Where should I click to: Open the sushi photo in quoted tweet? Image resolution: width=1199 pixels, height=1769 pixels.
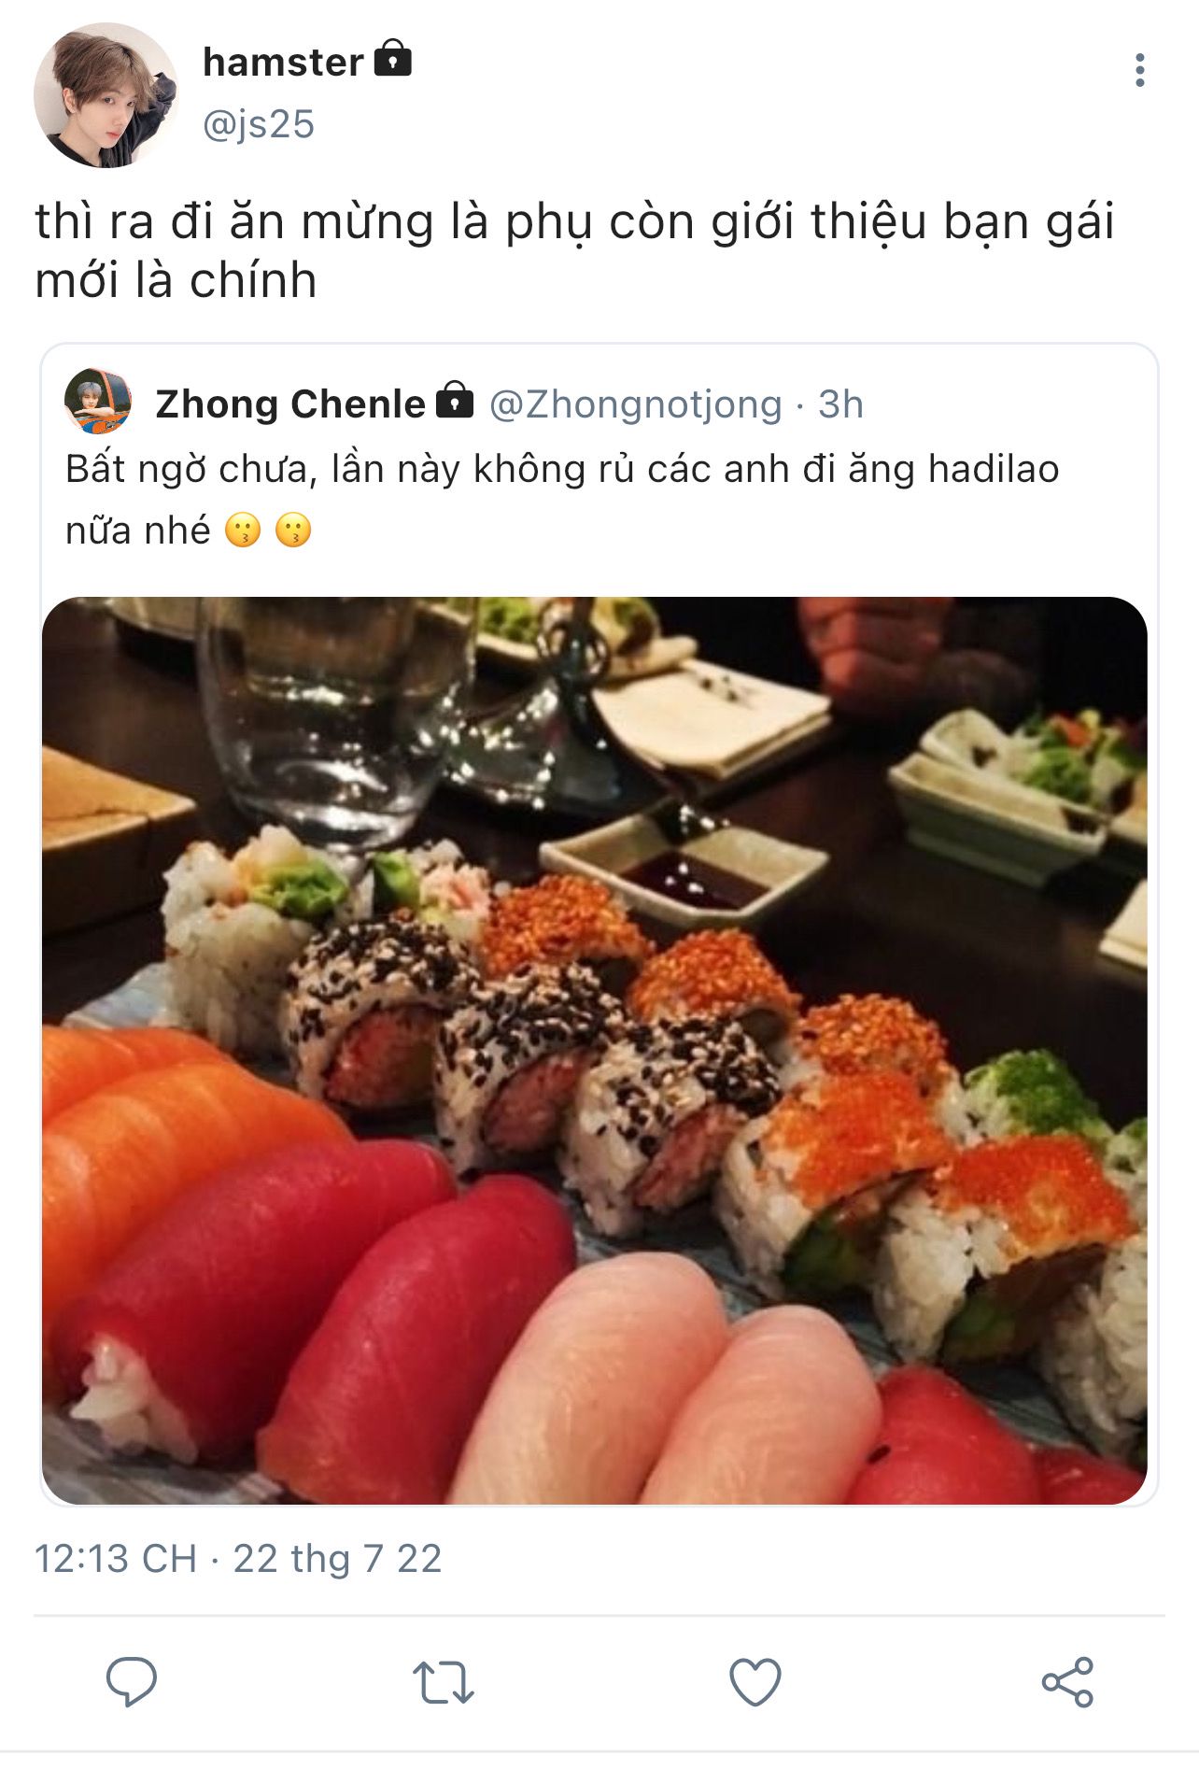[x=595, y=1050]
